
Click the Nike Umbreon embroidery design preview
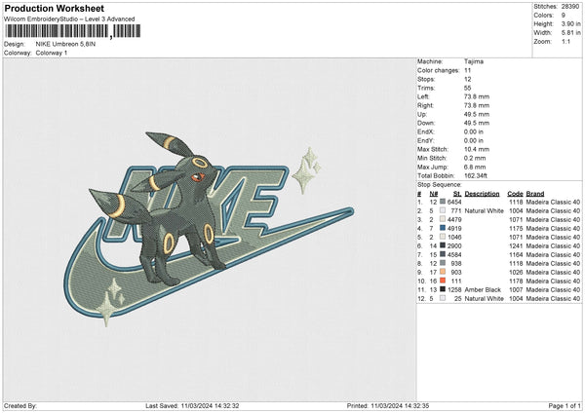[x=209, y=229]
